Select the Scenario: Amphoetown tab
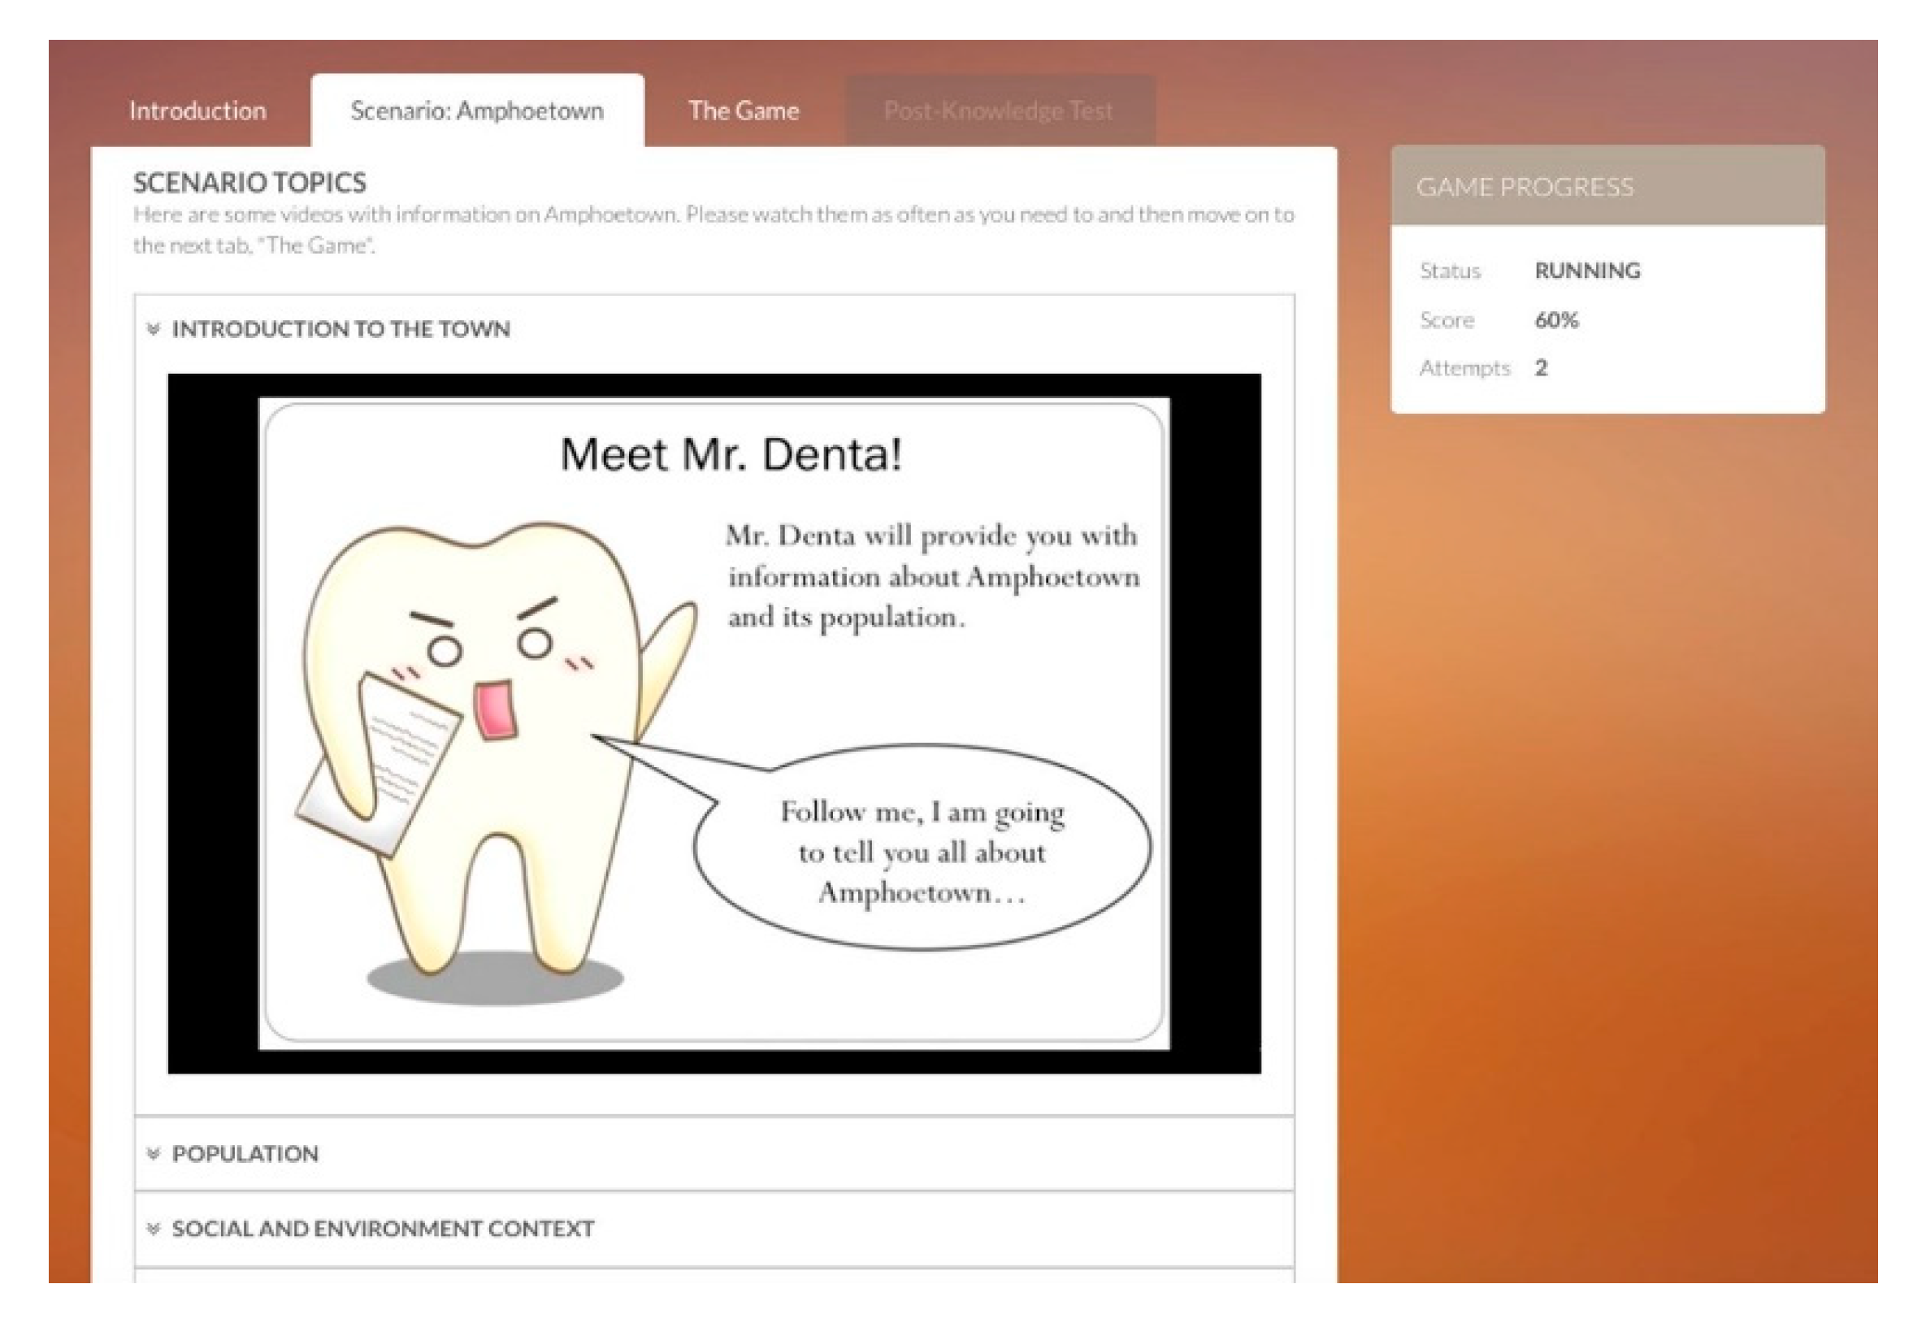Viewport: 1926px width, 1323px height. [x=477, y=111]
